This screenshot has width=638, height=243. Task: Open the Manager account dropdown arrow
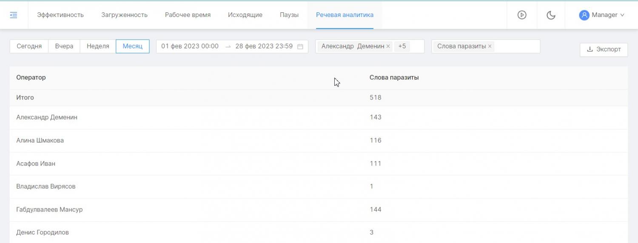pyautogui.click(x=622, y=15)
